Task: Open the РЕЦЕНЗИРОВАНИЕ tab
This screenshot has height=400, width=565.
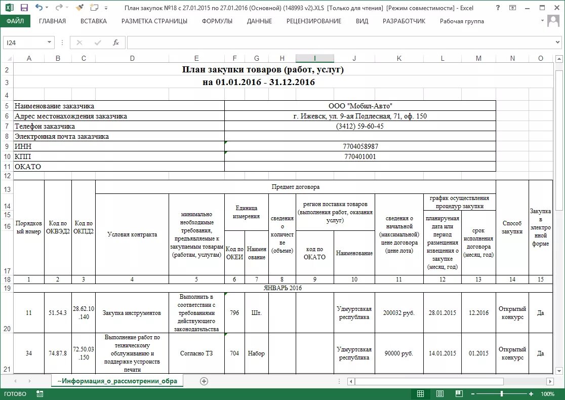Action: click(x=313, y=21)
